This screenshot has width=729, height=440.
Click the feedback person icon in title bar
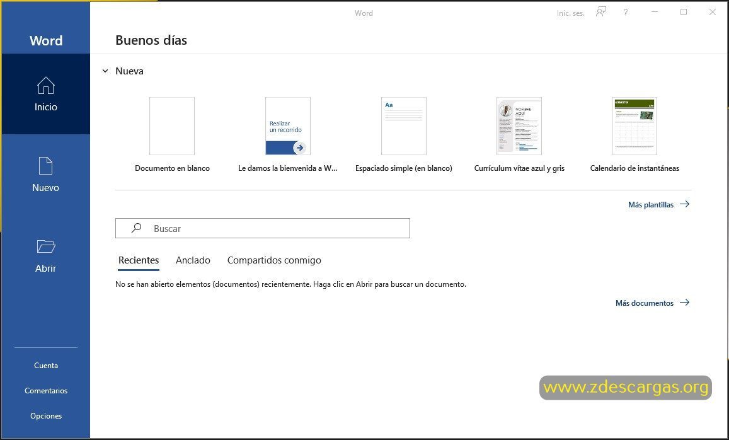click(x=601, y=12)
